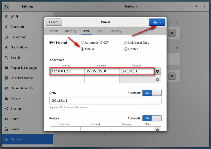
Task: Delete the 192.168.1.150 address row
Action: (157, 71)
